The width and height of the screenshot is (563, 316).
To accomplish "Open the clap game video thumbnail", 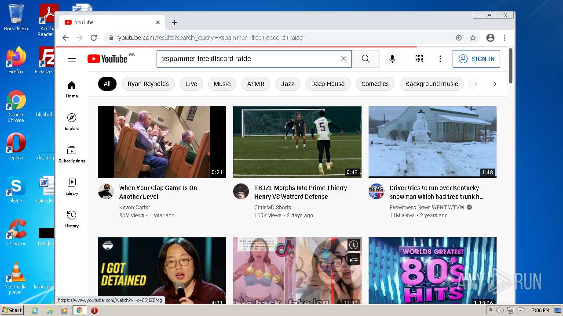I will 162,142.
